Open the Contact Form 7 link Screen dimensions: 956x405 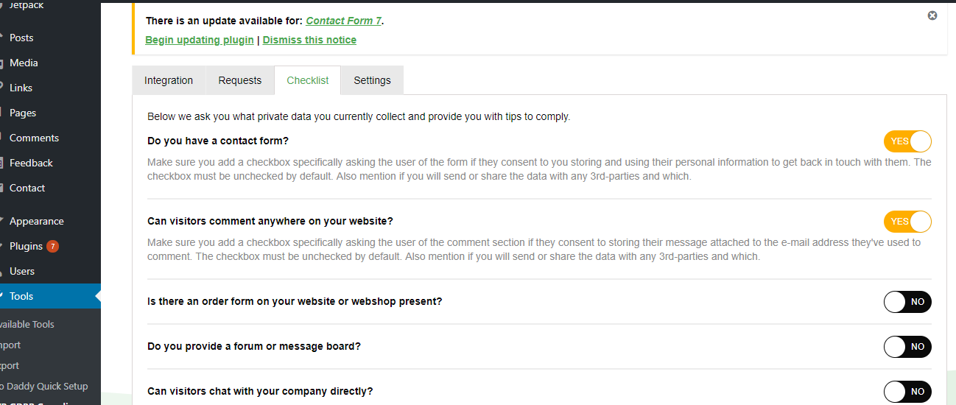(344, 21)
